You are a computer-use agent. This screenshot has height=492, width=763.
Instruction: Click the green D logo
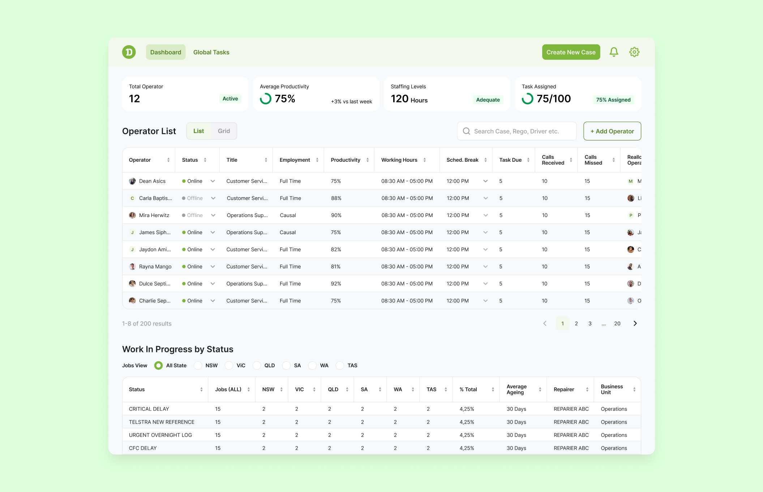coord(129,52)
